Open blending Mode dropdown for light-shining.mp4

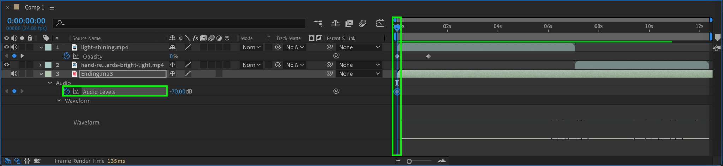point(251,47)
